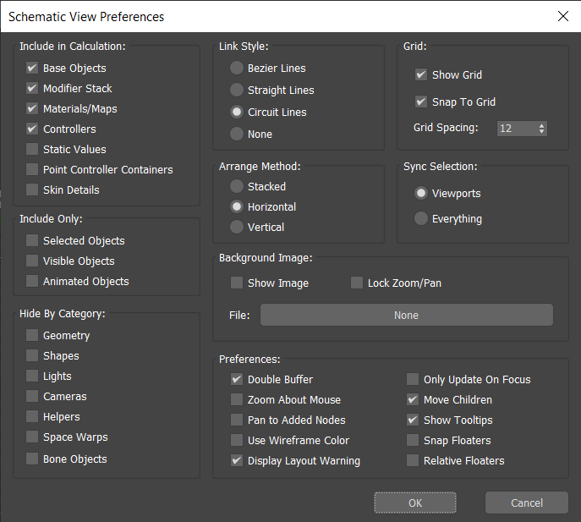Turn on Zoom About Mouse

[x=237, y=400]
